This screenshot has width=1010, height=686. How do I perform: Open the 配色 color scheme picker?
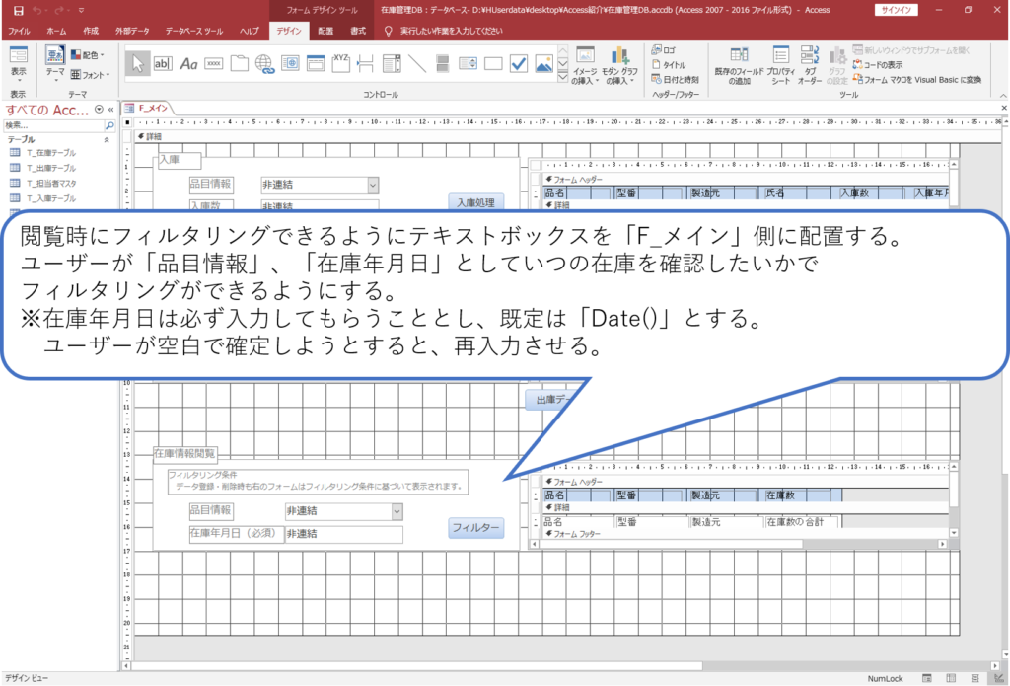tap(86, 55)
